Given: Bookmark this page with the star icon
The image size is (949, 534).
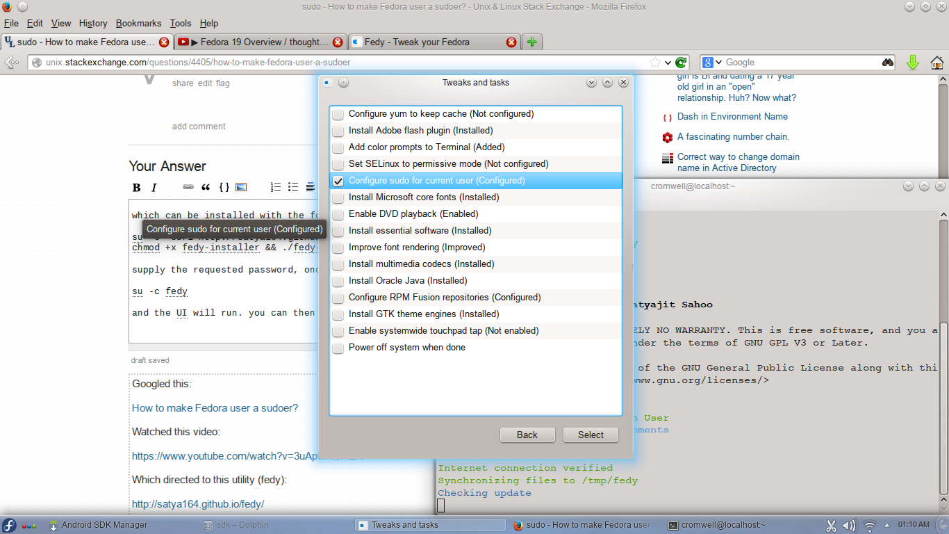Looking at the screenshot, I should [x=654, y=63].
